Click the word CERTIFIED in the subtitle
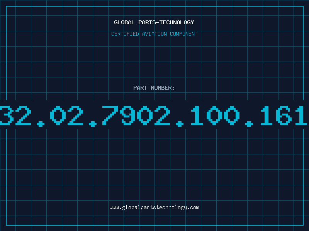 click(x=125, y=34)
